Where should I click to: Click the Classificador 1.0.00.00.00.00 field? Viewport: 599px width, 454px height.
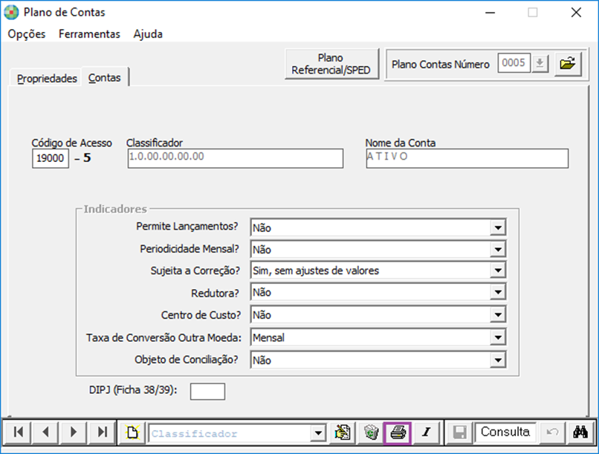(x=236, y=158)
